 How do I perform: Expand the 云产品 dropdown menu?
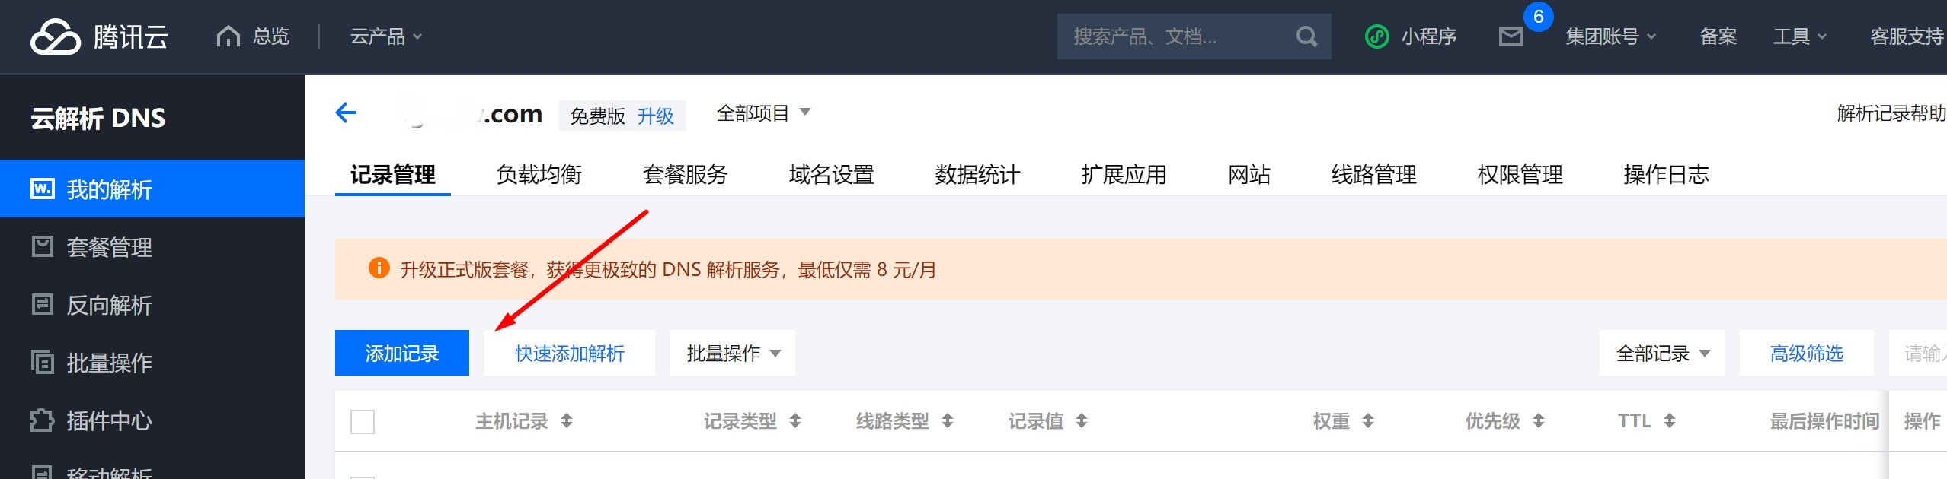[x=385, y=36]
